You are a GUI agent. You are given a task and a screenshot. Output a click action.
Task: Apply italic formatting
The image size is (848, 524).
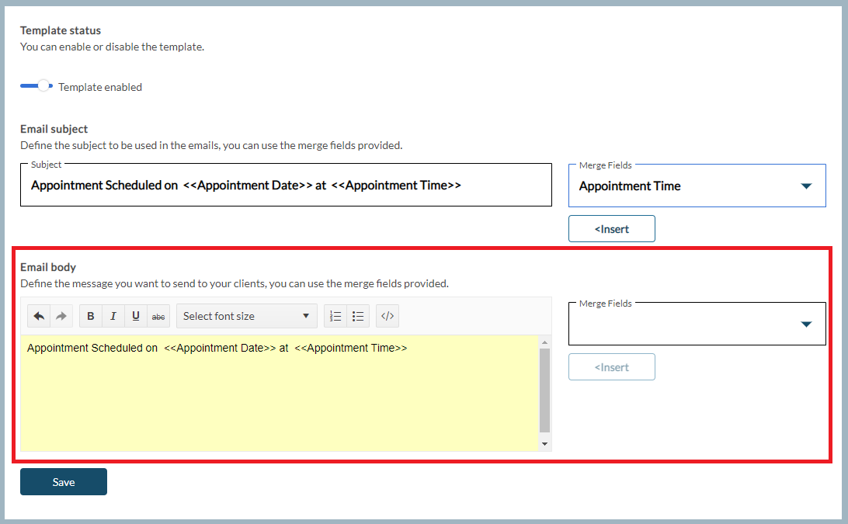[x=113, y=316]
